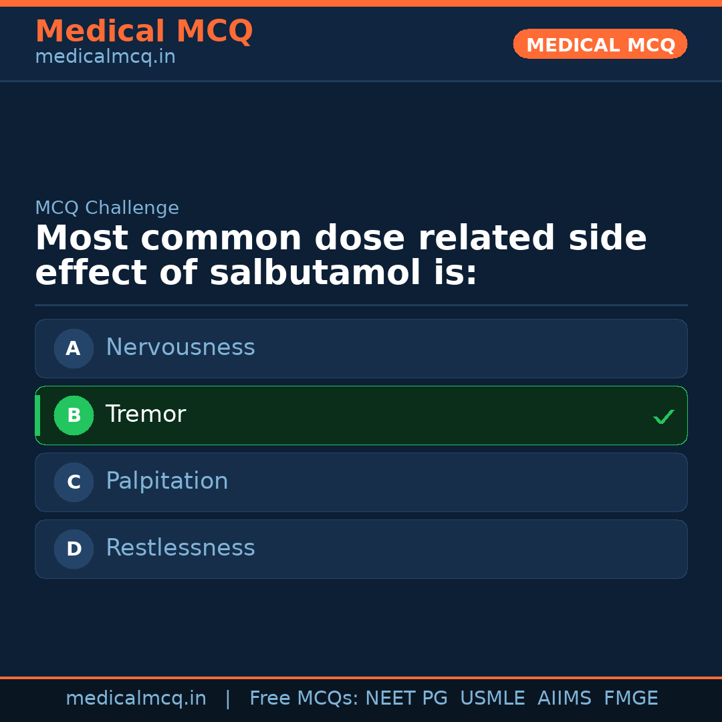
Task: Click the green highlight bar beside Tremor
Action: [37, 415]
